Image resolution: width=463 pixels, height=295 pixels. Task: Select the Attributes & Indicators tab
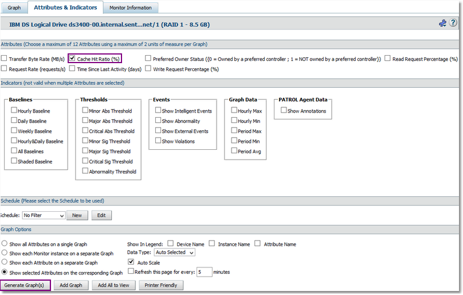tap(65, 7)
